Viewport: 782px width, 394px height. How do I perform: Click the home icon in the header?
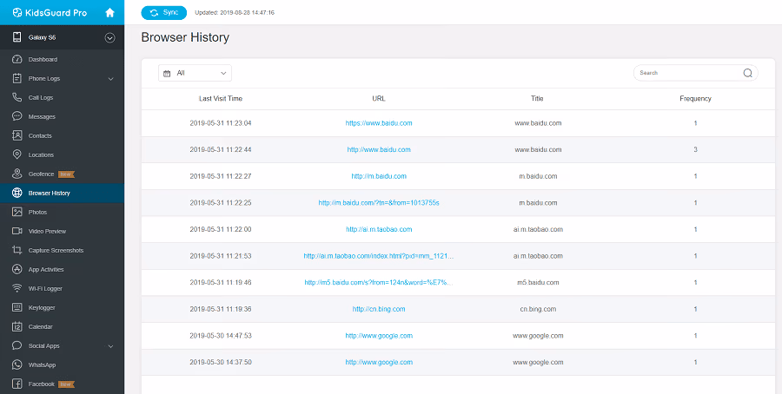point(109,12)
